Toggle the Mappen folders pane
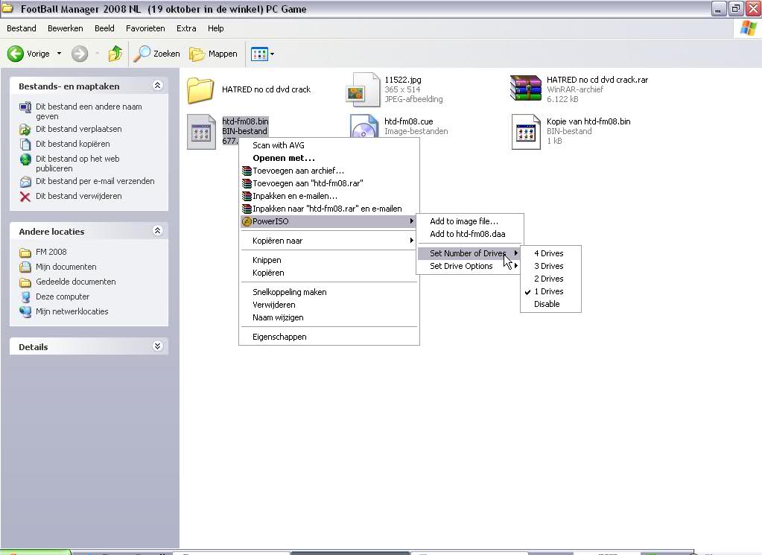Screen dimensions: 762x555 pos(213,54)
